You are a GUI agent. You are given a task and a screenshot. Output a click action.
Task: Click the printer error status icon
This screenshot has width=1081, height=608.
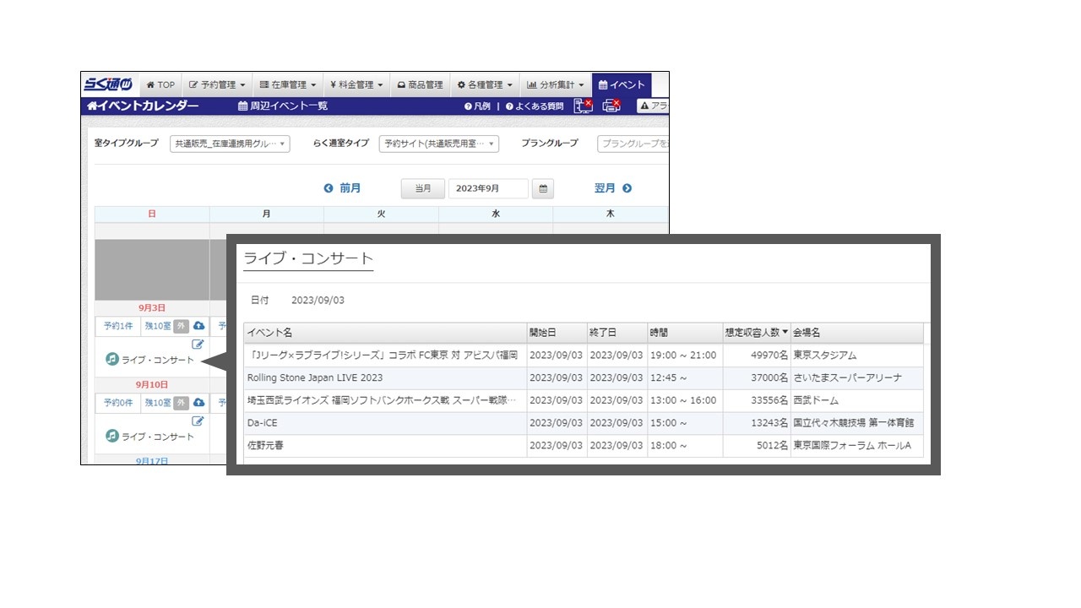pyautogui.click(x=611, y=106)
